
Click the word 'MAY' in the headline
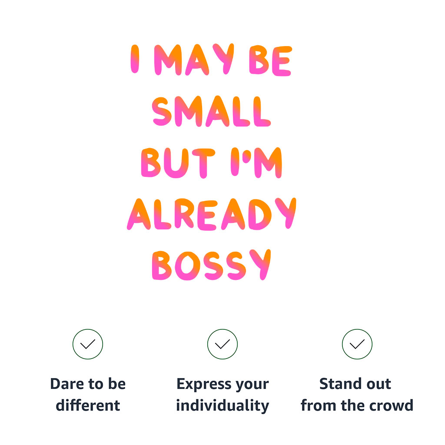point(194,59)
